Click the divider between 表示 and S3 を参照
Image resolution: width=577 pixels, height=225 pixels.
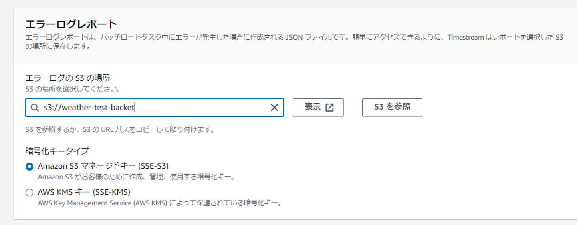[x=353, y=108]
